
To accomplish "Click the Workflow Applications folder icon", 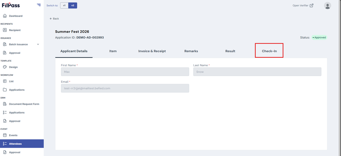I will 5,90.
